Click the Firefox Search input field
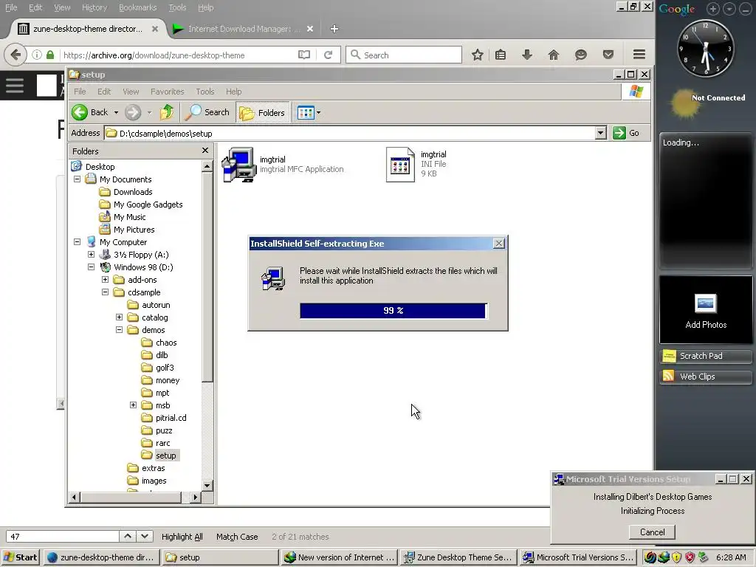Viewport: 756px width, 567px height. coord(404,55)
